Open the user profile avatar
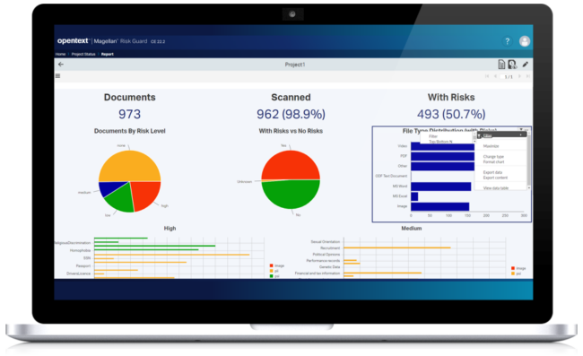 pos(525,41)
